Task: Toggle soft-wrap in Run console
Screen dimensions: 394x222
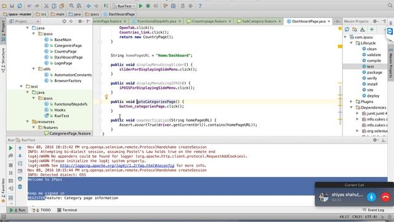Action: tap(20, 163)
